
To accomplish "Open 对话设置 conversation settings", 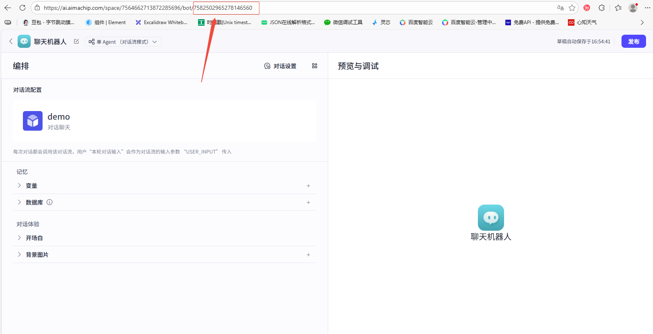I will (x=280, y=66).
